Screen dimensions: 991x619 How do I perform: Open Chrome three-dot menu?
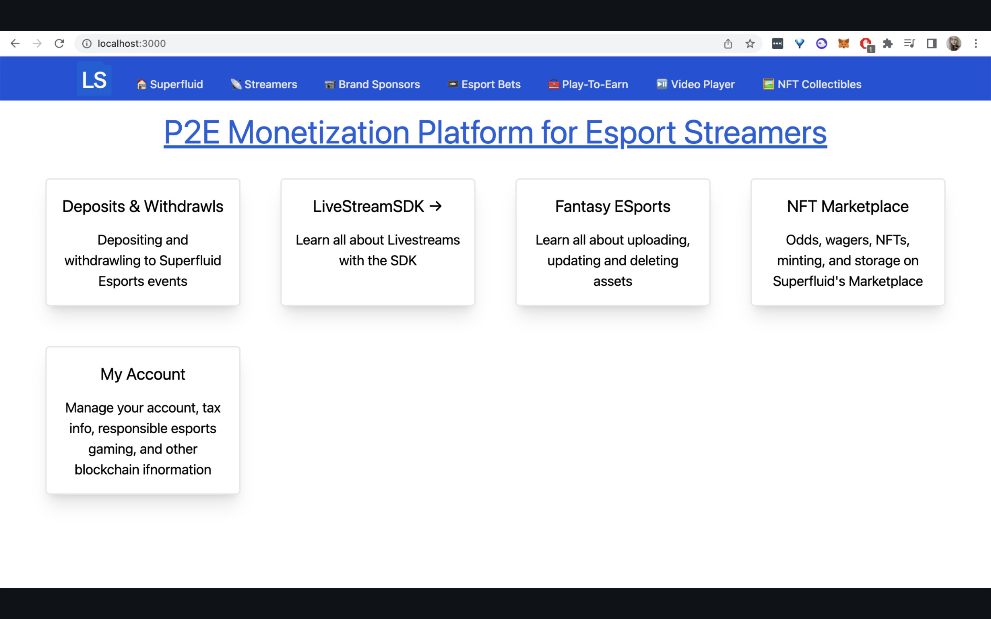click(976, 43)
